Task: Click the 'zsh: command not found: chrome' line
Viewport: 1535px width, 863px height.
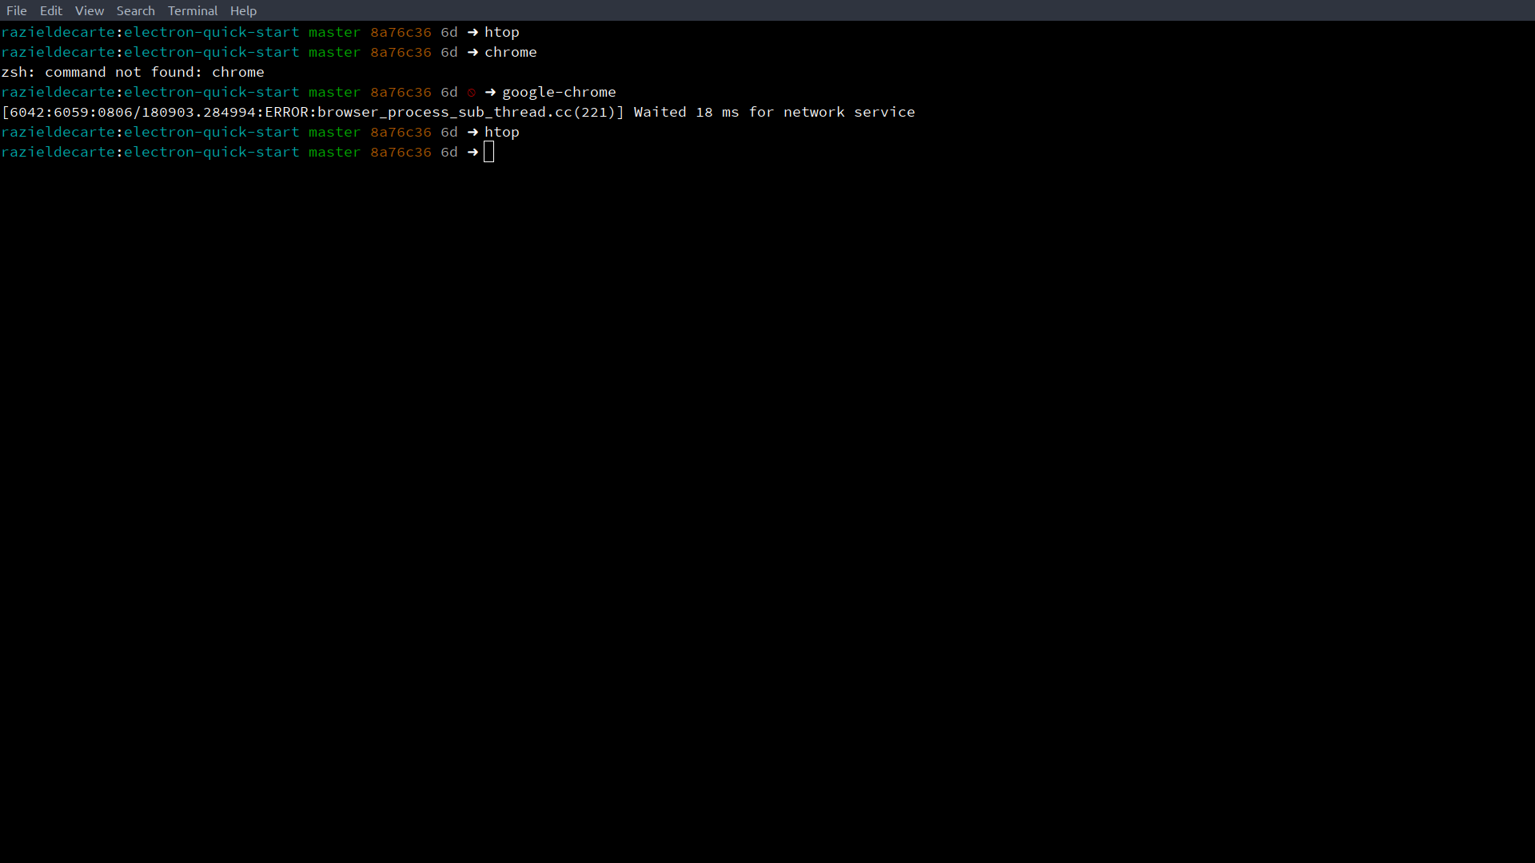Action: coord(133,72)
